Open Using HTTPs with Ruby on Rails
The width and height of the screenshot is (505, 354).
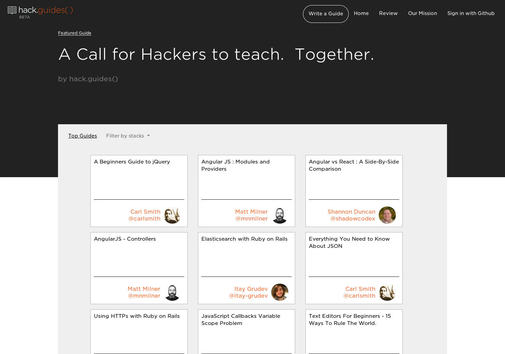point(137,316)
